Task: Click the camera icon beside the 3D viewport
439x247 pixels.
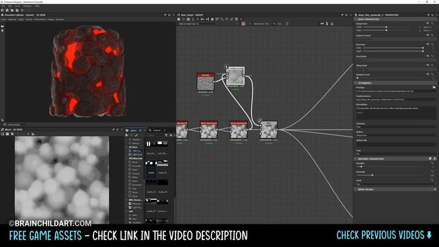Action: pos(2,26)
